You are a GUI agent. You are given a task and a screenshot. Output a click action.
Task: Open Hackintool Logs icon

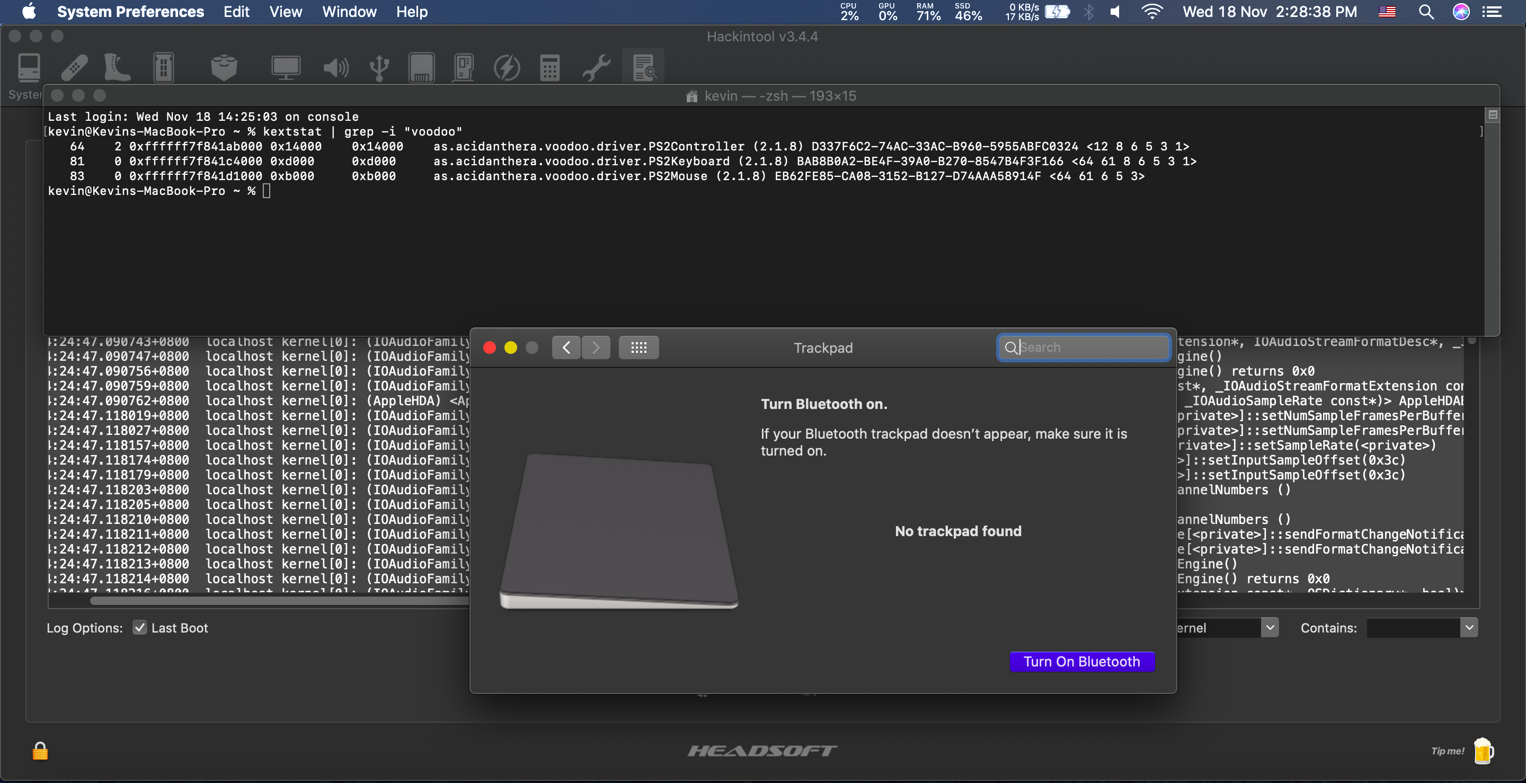(x=643, y=67)
